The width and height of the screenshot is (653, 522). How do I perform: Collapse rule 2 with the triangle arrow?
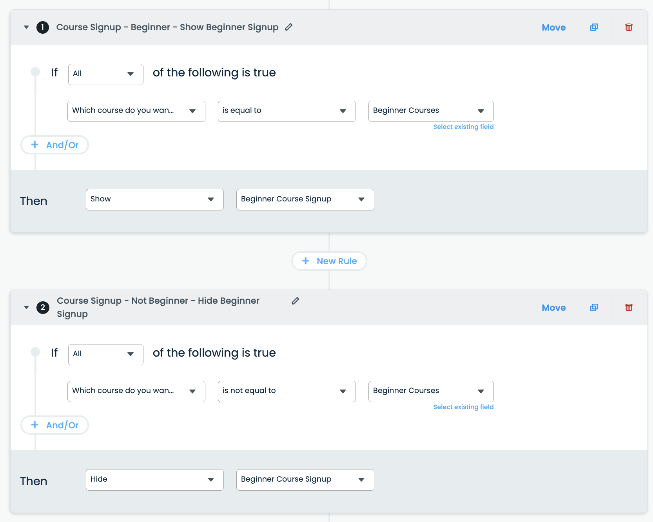tap(26, 308)
